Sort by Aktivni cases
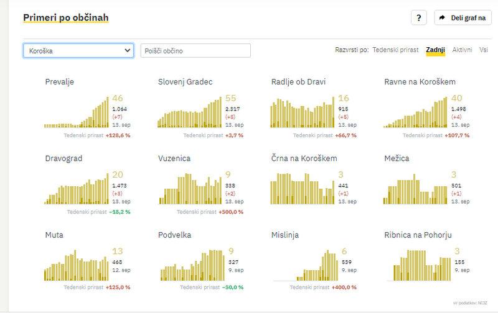The width and height of the screenshot is (498, 313). coord(462,50)
